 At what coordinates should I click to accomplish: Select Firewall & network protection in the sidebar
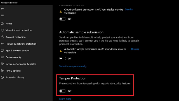point(21,44)
